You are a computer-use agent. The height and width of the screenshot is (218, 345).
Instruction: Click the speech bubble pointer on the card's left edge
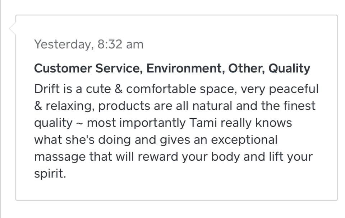click(x=12, y=29)
